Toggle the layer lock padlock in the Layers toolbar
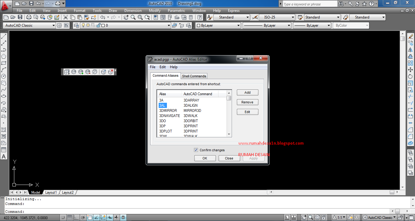 click(98, 25)
